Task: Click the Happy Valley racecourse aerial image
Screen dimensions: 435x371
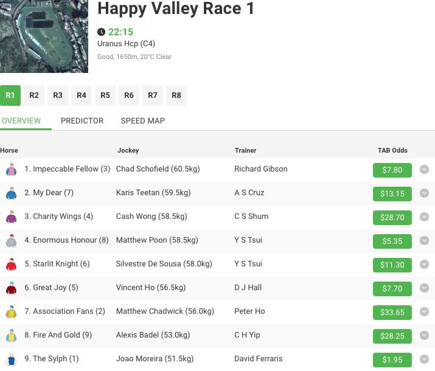Action: 44,36
